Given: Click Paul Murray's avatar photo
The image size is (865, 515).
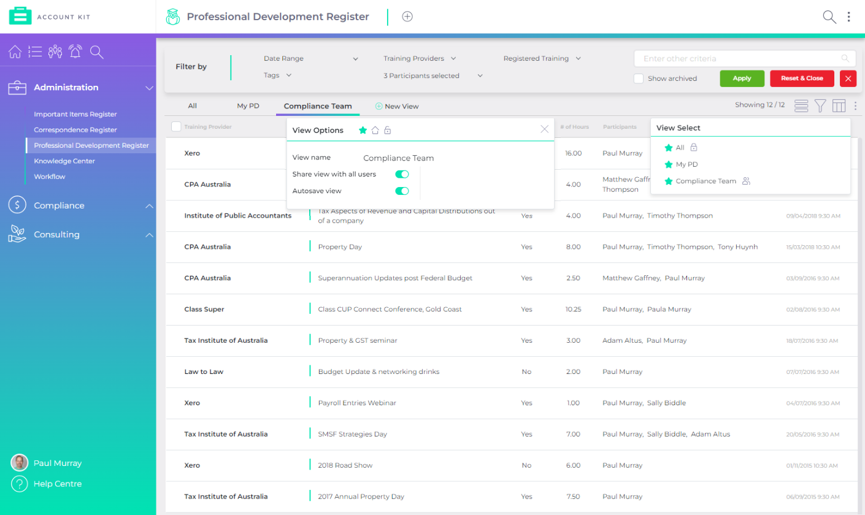Looking at the screenshot, I should (x=20, y=463).
